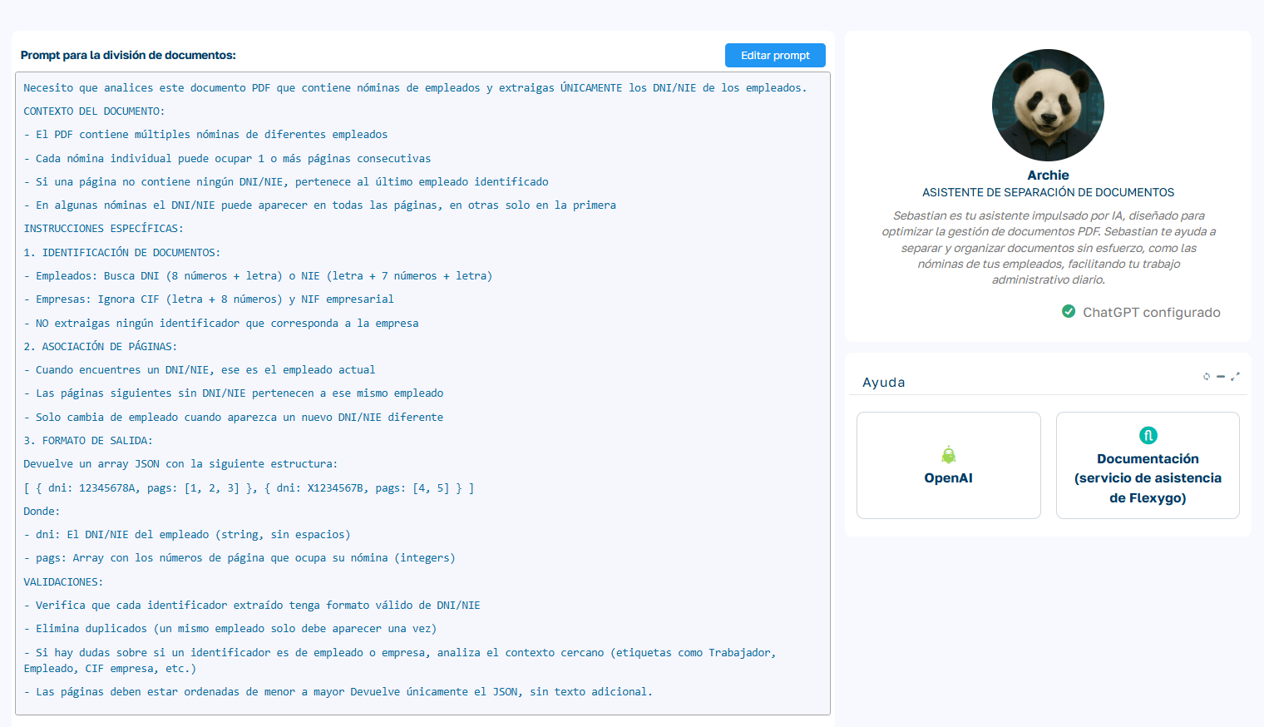The height and width of the screenshot is (727, 1264).
Task: Click 'Cuando encuentres un DNI/NIE' line
Action: [199, 369]
